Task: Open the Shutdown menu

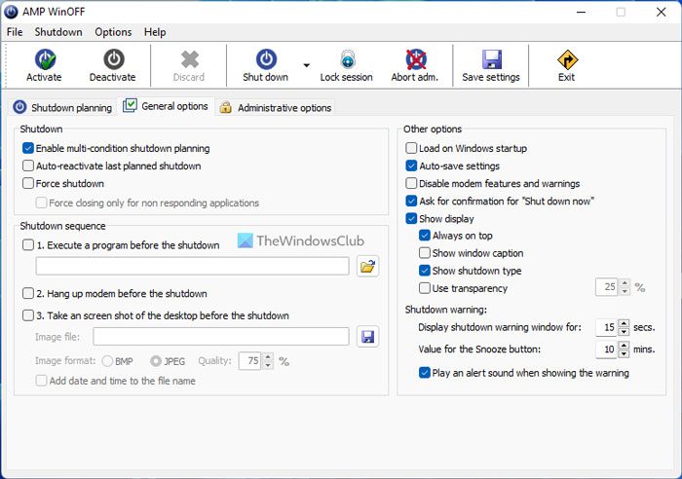Action: pyautogui.click(x=58, y=32)
